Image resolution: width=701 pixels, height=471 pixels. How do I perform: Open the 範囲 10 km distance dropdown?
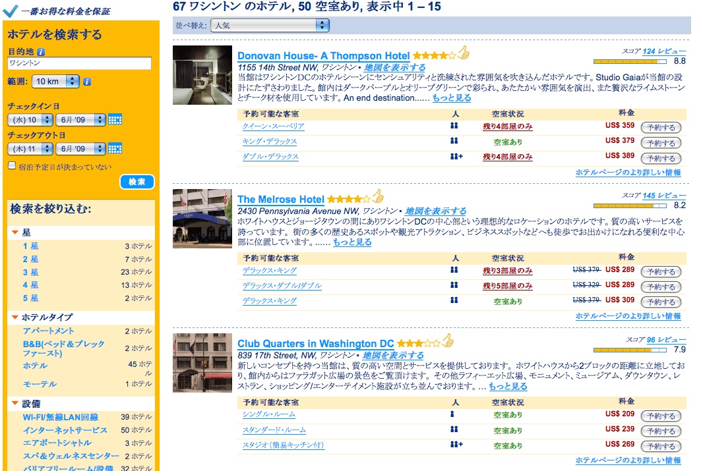coord(55,82)
